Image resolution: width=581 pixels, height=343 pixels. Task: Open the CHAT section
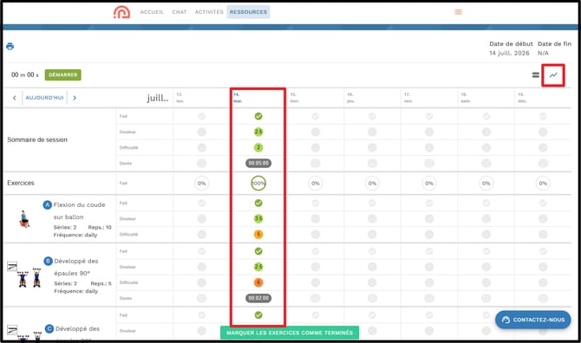point(180,12)
